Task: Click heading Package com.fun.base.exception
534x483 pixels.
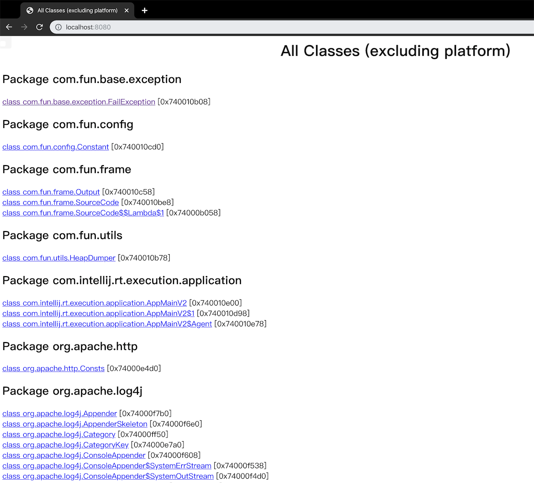Action: tap(92, 79)
